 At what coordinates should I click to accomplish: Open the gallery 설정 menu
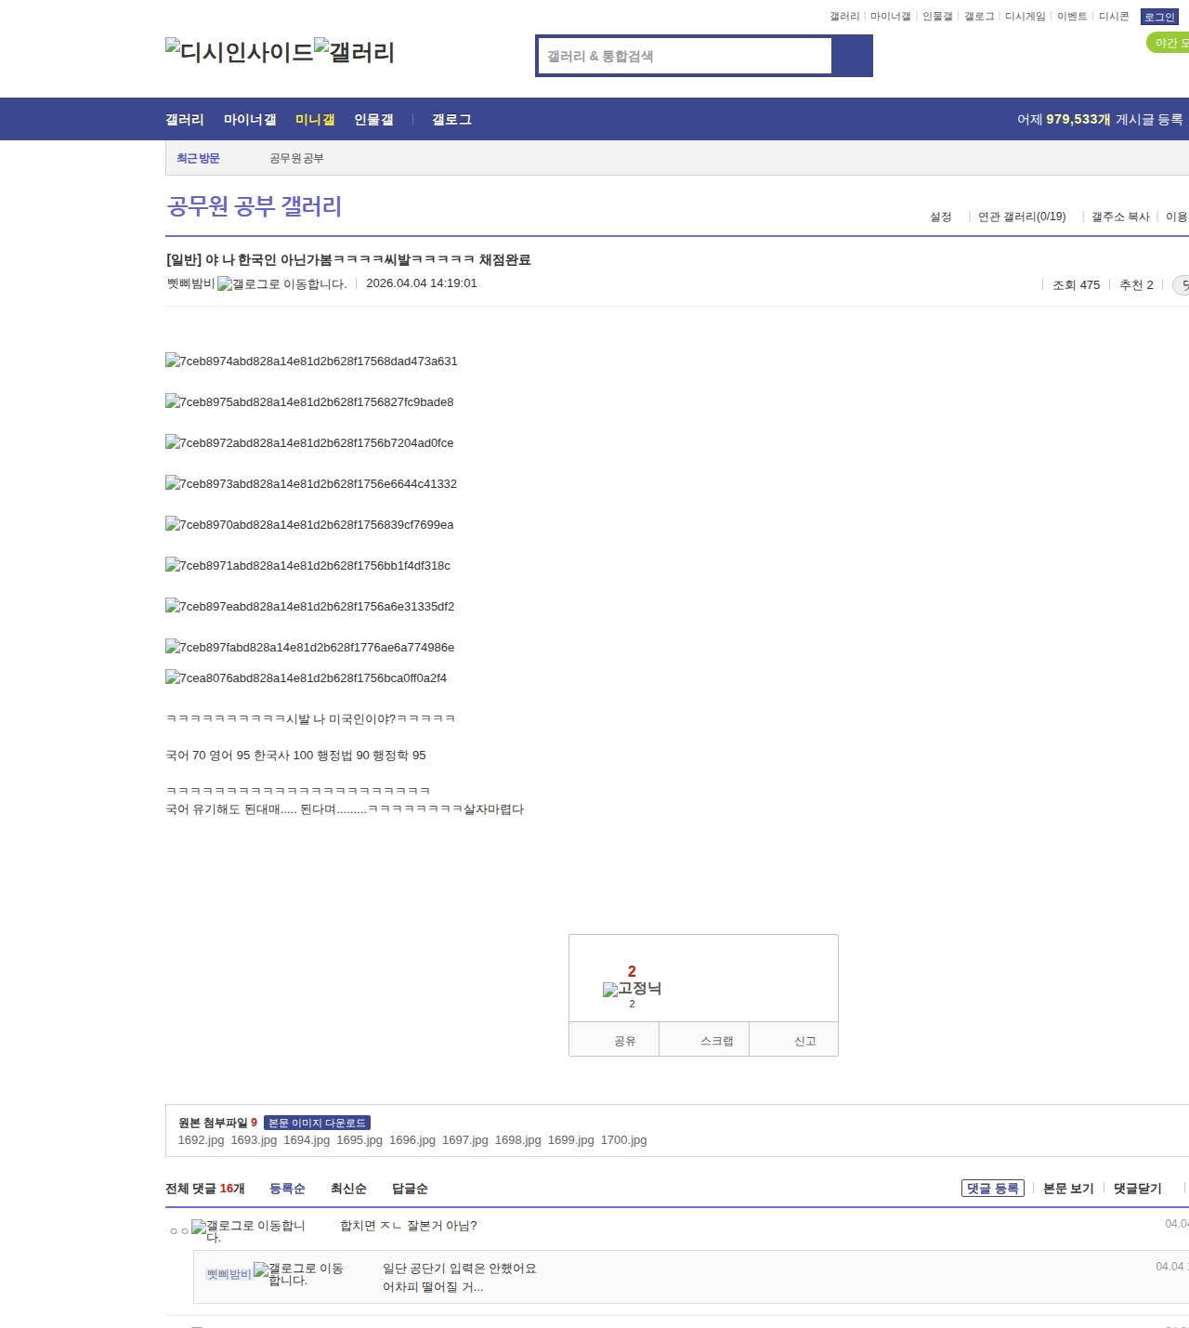[941, 217]
